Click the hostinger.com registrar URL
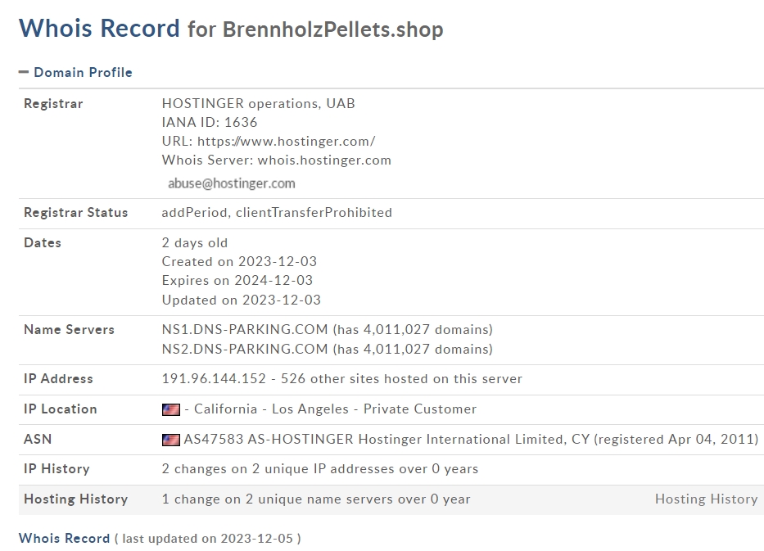Screen dimensions: 764x551 click(x=286, y=142)
